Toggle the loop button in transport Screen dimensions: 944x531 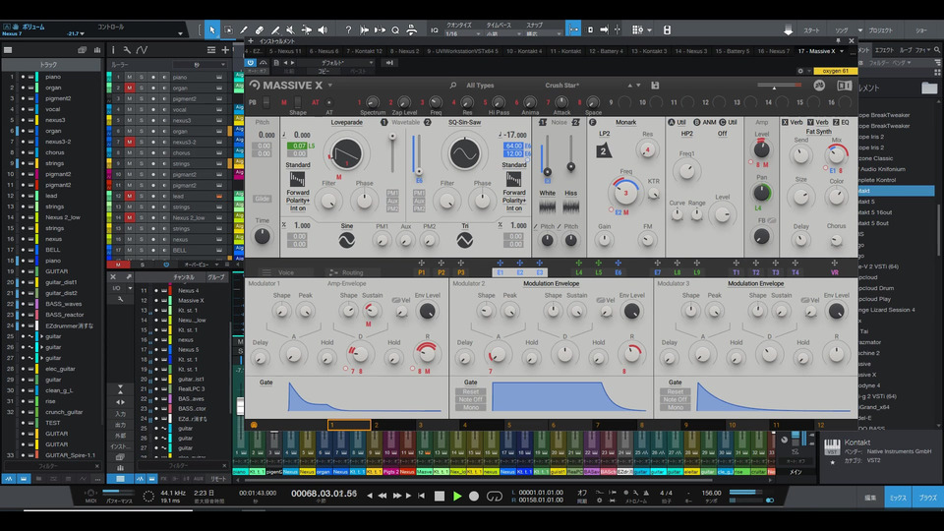495,496
